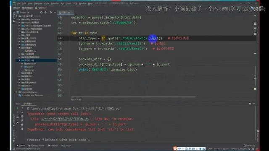Click the tool windows toggle icon bottom-left

coord(14,149)
